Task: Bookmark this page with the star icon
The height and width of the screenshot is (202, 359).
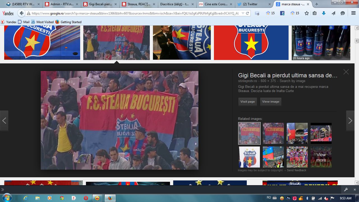Action: pyautogui.click(x=307, y=13)
